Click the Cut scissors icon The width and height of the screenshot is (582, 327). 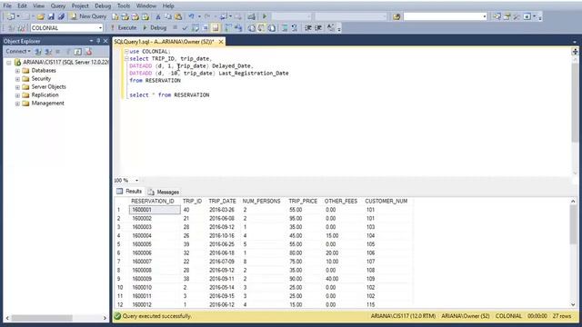(158, 16)
